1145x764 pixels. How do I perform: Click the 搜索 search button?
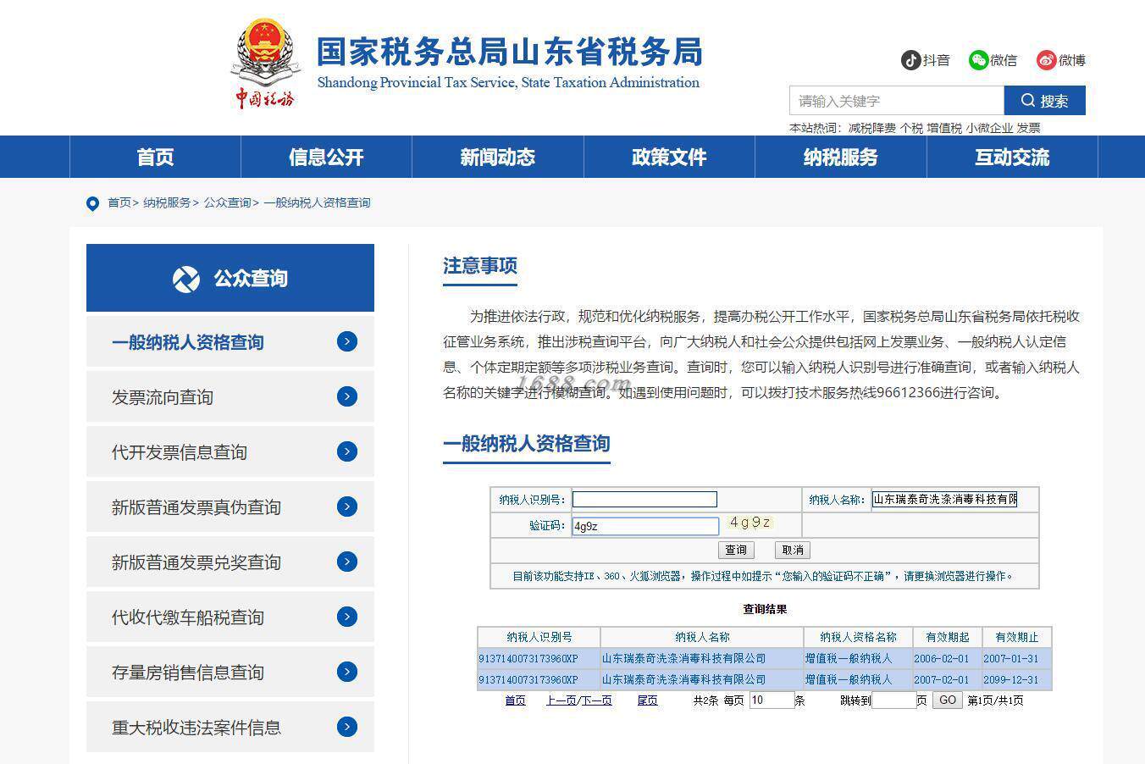click(1044, 101)
